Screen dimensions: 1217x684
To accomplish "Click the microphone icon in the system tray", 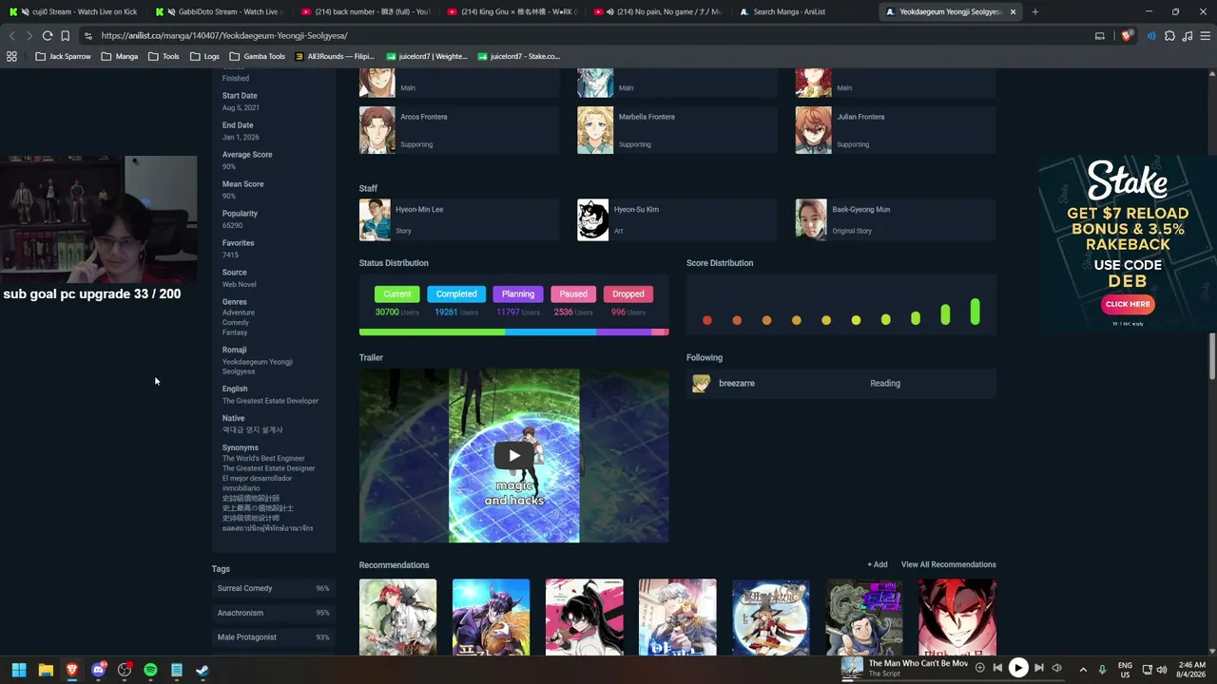I will [1103, 670].
